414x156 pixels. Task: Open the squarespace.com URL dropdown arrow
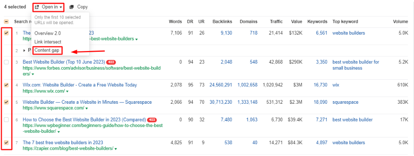(x=87, y=108)
